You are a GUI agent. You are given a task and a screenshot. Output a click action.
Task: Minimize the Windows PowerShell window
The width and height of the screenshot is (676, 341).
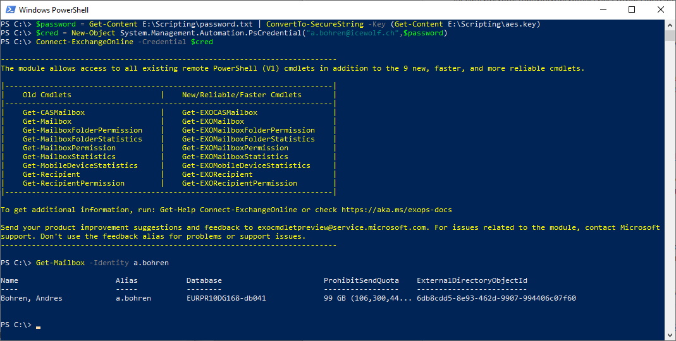coord(602,9)
